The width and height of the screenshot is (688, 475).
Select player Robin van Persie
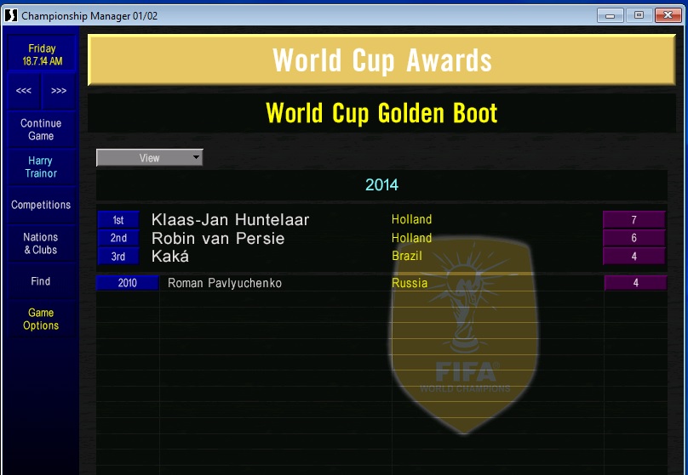[x=218, y=238]
